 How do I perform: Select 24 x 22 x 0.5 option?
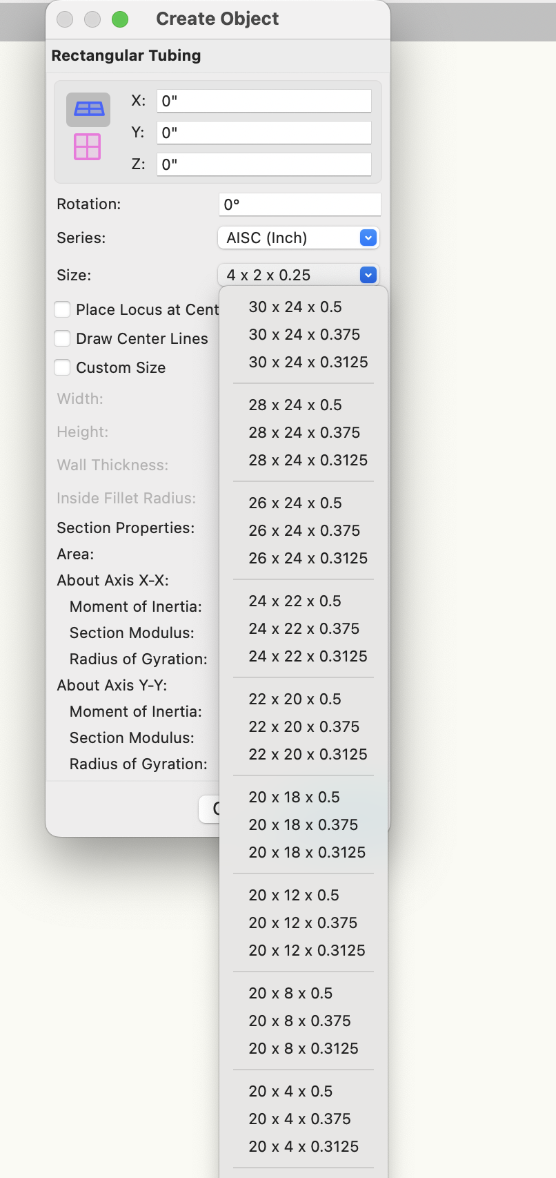click(x=295, y=601)
